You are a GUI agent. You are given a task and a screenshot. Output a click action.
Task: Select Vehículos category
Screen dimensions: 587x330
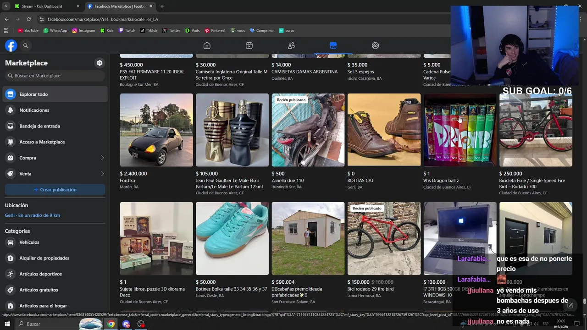55,242
